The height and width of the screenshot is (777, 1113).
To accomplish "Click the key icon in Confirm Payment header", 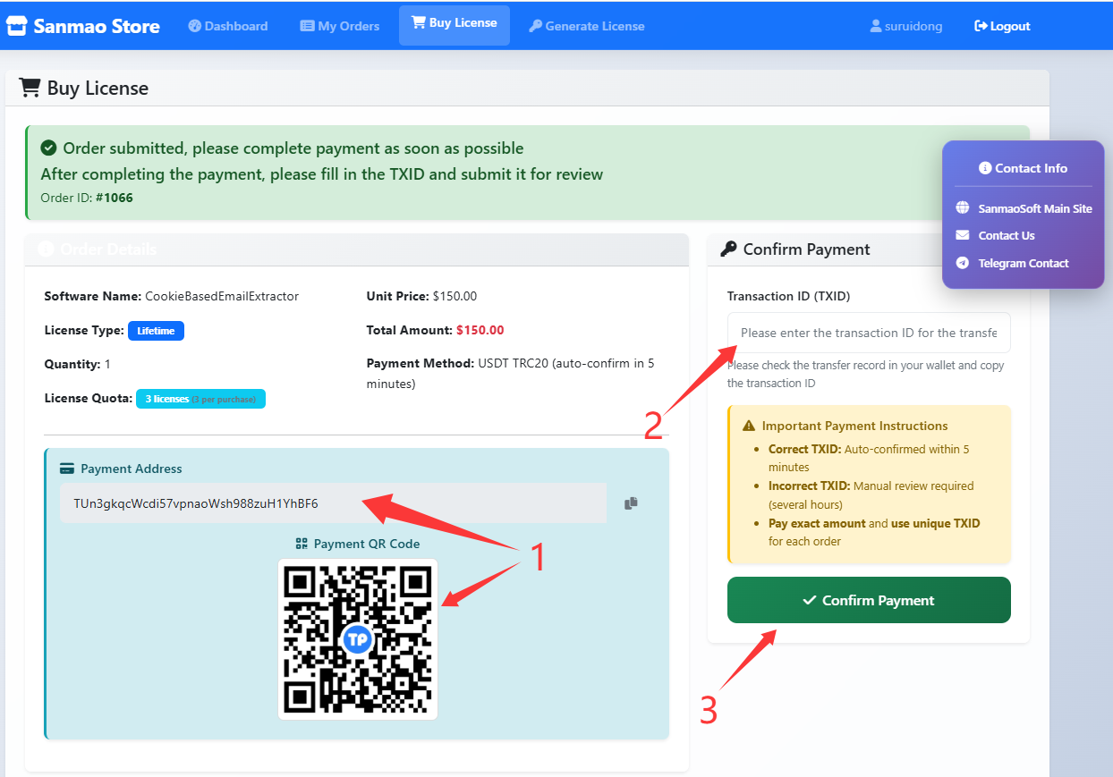I will pyautogui.click(x=728, y=249).
